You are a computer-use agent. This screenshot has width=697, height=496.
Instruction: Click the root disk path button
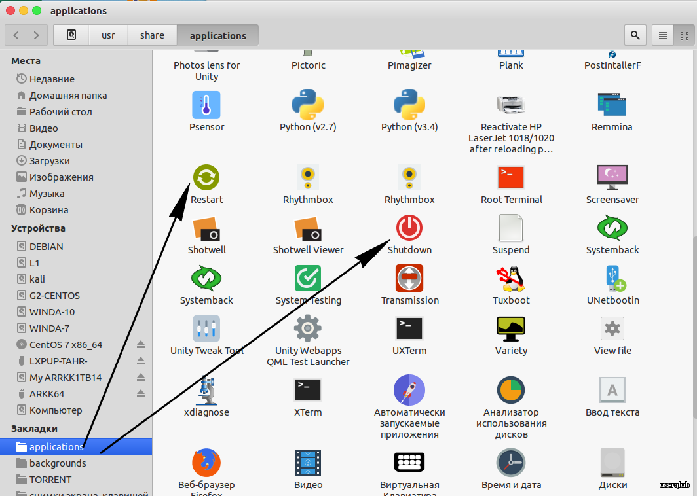(x=71, y=35)
